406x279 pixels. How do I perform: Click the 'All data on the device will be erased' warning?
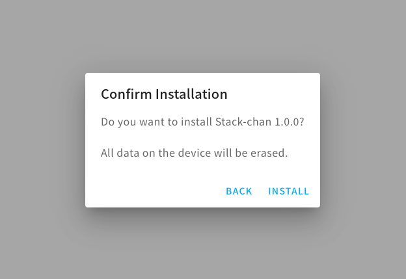click(194, 153)
